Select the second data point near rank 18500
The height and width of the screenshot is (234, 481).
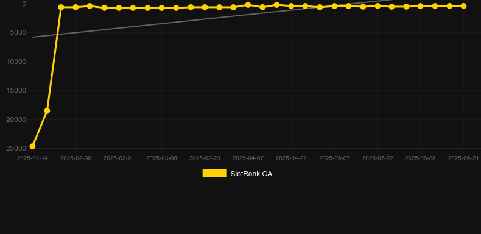(x=47, y=110)
